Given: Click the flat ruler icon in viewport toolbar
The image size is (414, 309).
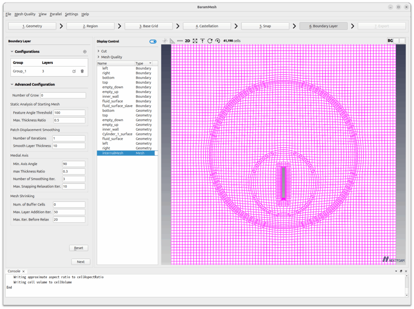Looking at the screenshot, I should tap(180, 41).
